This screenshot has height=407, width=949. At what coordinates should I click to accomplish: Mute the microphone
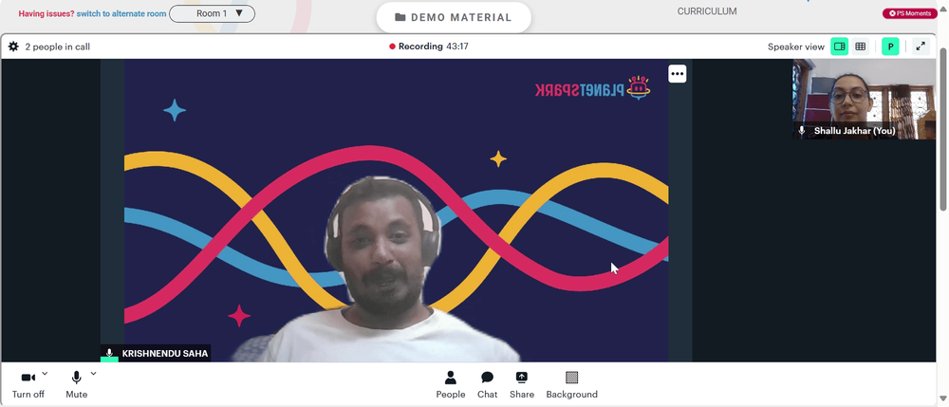pos(76,384)
